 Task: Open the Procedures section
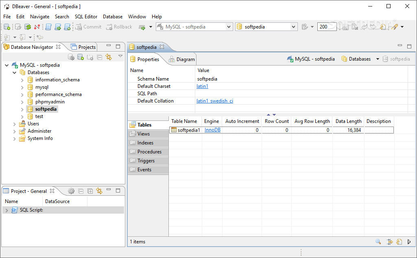[x=148, y=152]
